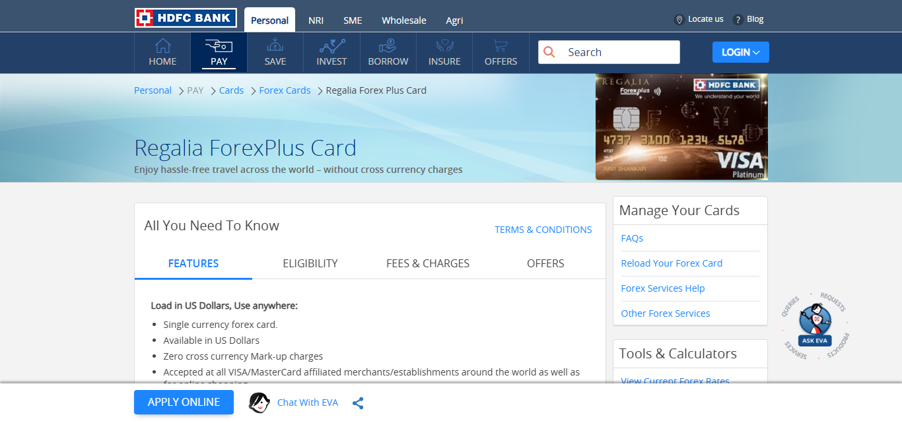Open Reload Your Forex Card link
The image size is (902, 423).
(672, 263)
